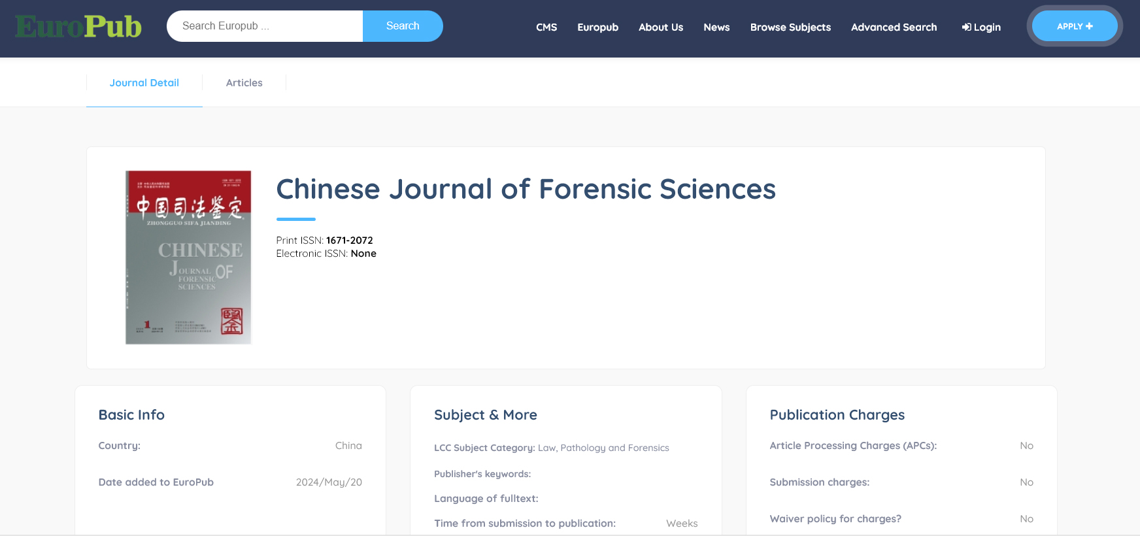The height and width of the screenshot is (536, 1140).
Task: Switch to the Articles tab
Action: 244,83
